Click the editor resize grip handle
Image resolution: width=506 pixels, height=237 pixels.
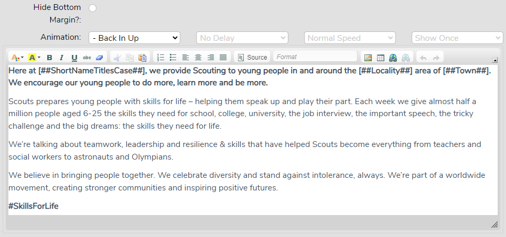(494, 225)
